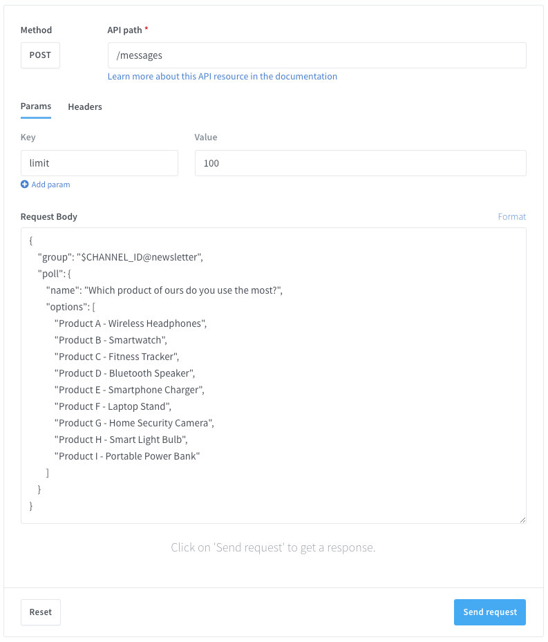Image resolution: width=548 pixels, height=642 pixels.
Task: Switch to the Params tab
Action: tap(36, 106)
